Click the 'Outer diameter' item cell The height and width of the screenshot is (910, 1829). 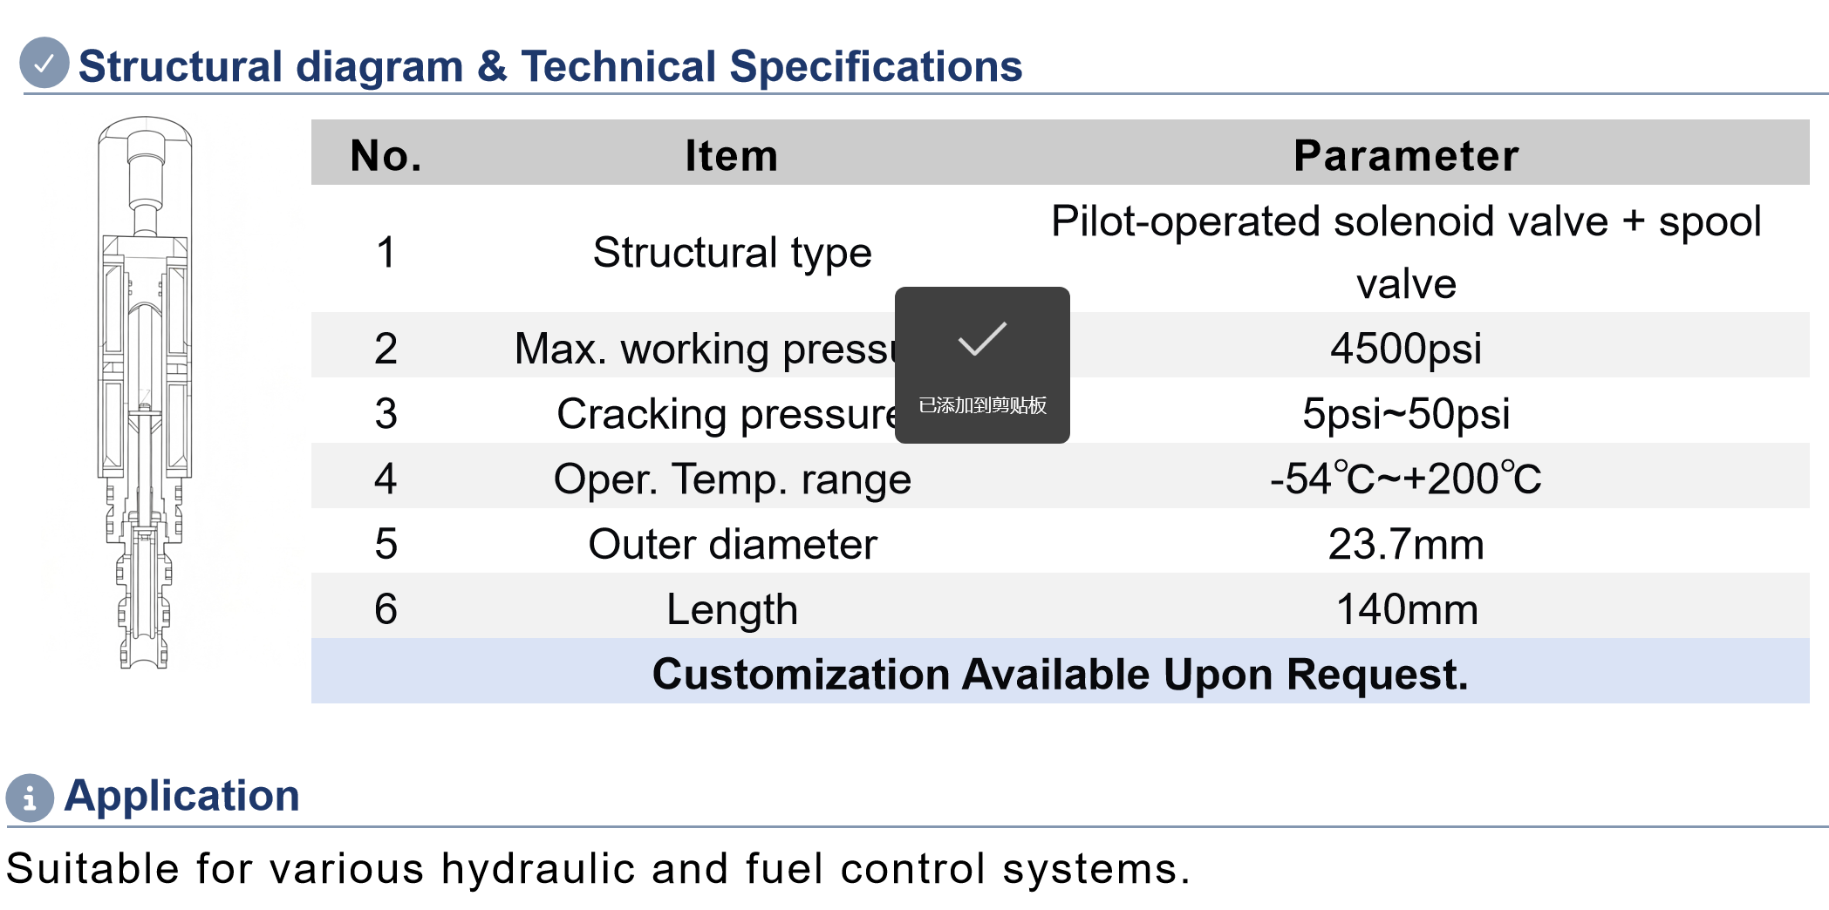[x=732, y=544]
